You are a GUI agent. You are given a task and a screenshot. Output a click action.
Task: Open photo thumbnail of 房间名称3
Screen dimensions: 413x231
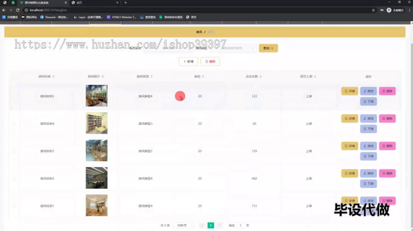pyautogui.click(x=97, y=151)
